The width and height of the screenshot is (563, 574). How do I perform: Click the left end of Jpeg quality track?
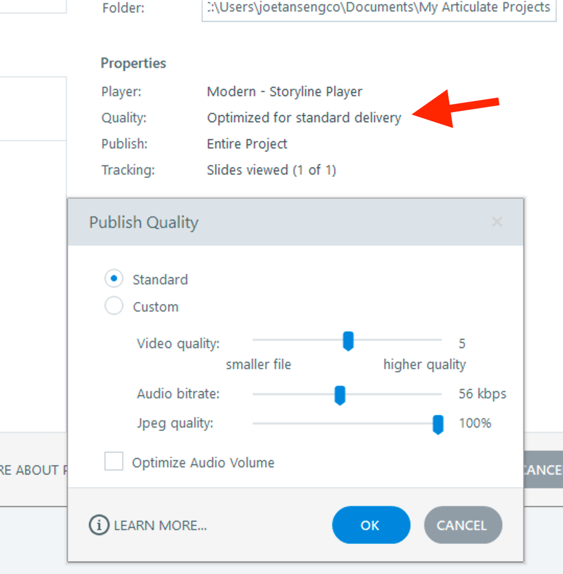[256, 423]
